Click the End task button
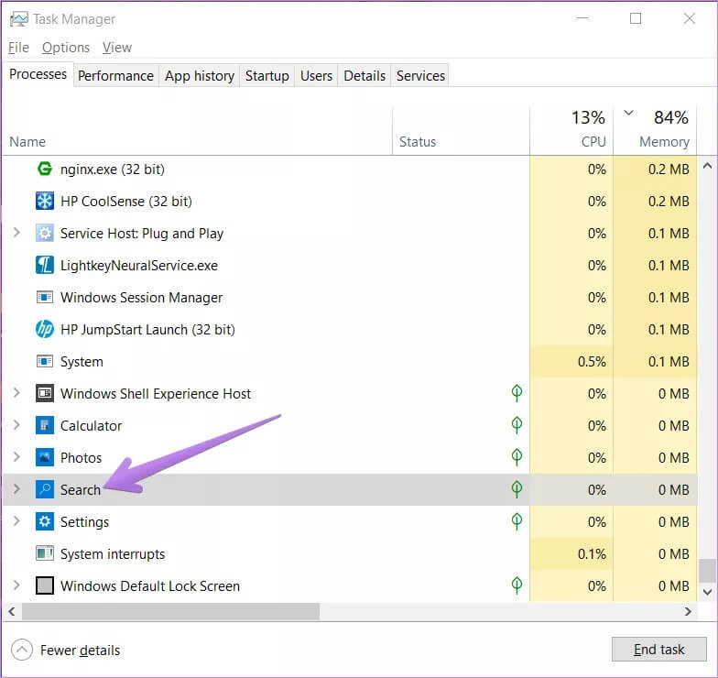 pos(659,649)
